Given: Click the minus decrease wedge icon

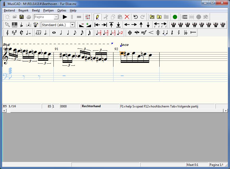Looking at the screenshot, I should 82,25.
